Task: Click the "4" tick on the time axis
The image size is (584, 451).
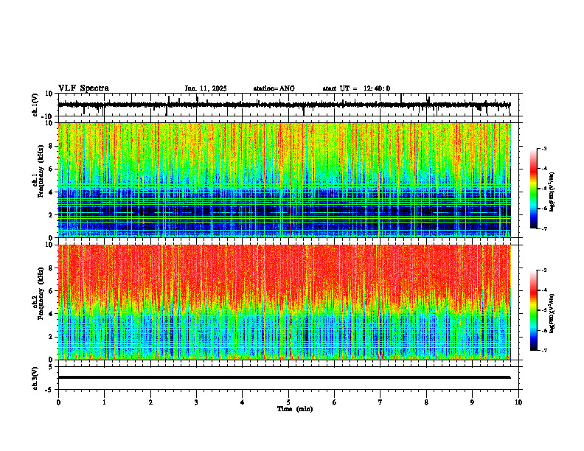Action: pos(243,402)
